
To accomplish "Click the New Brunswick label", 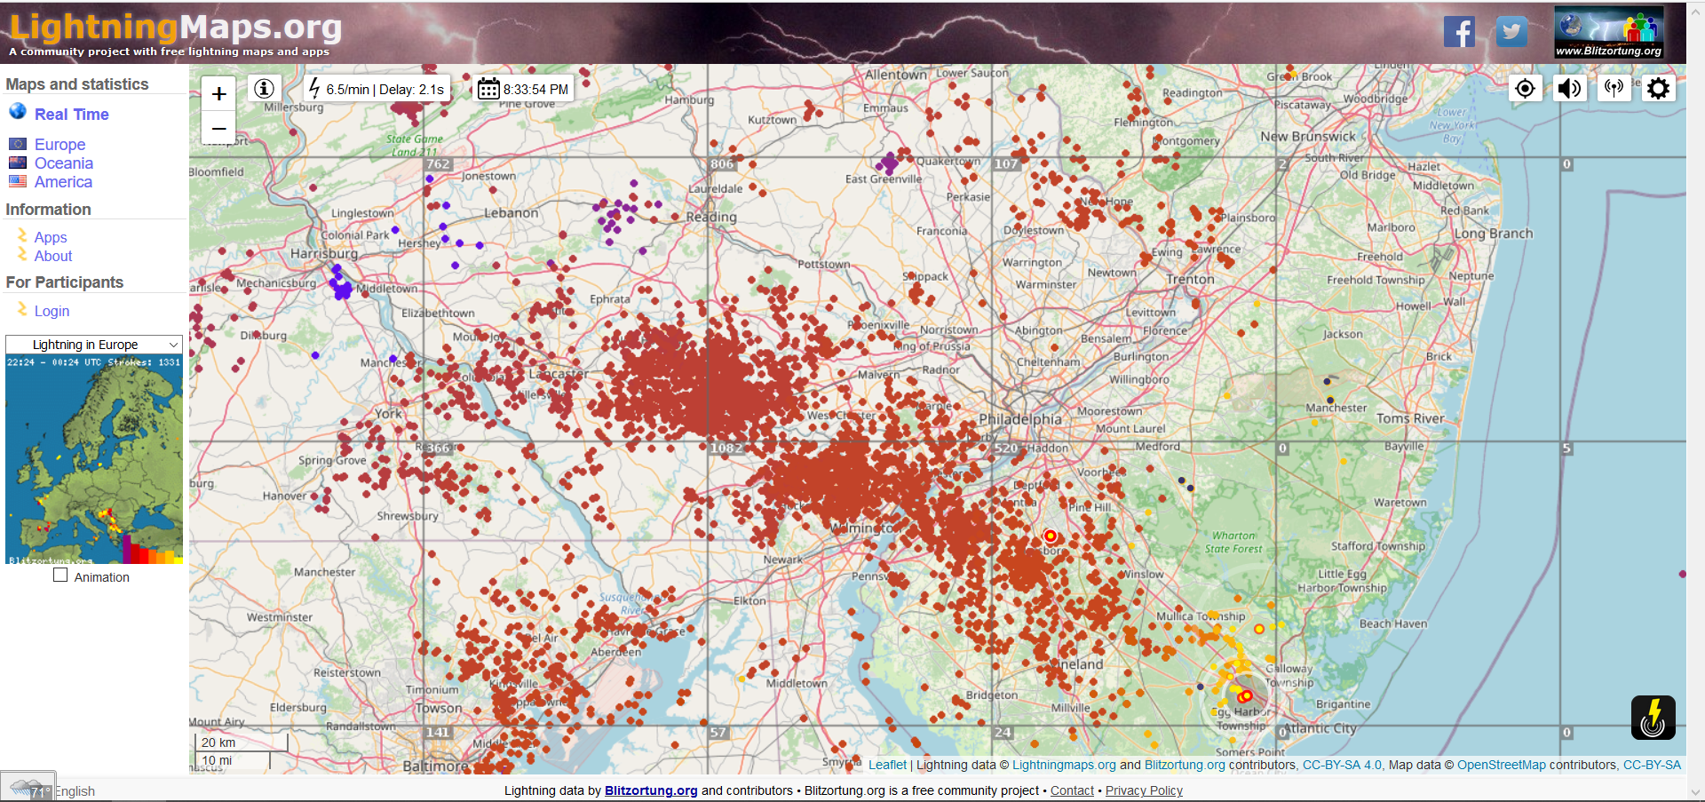I will coord(1308,137).
